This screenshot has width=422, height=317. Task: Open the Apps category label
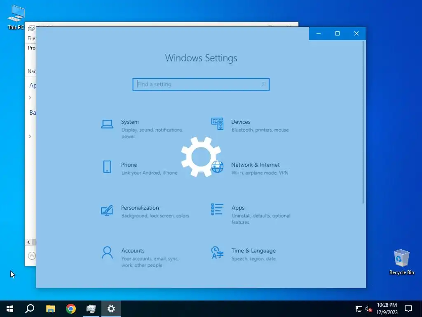pos(238,208)
